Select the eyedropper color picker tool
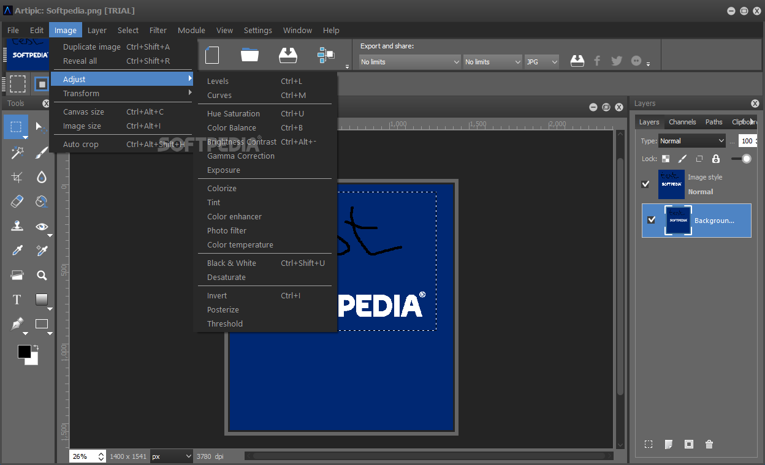765x465 pixels. (17, 251)
